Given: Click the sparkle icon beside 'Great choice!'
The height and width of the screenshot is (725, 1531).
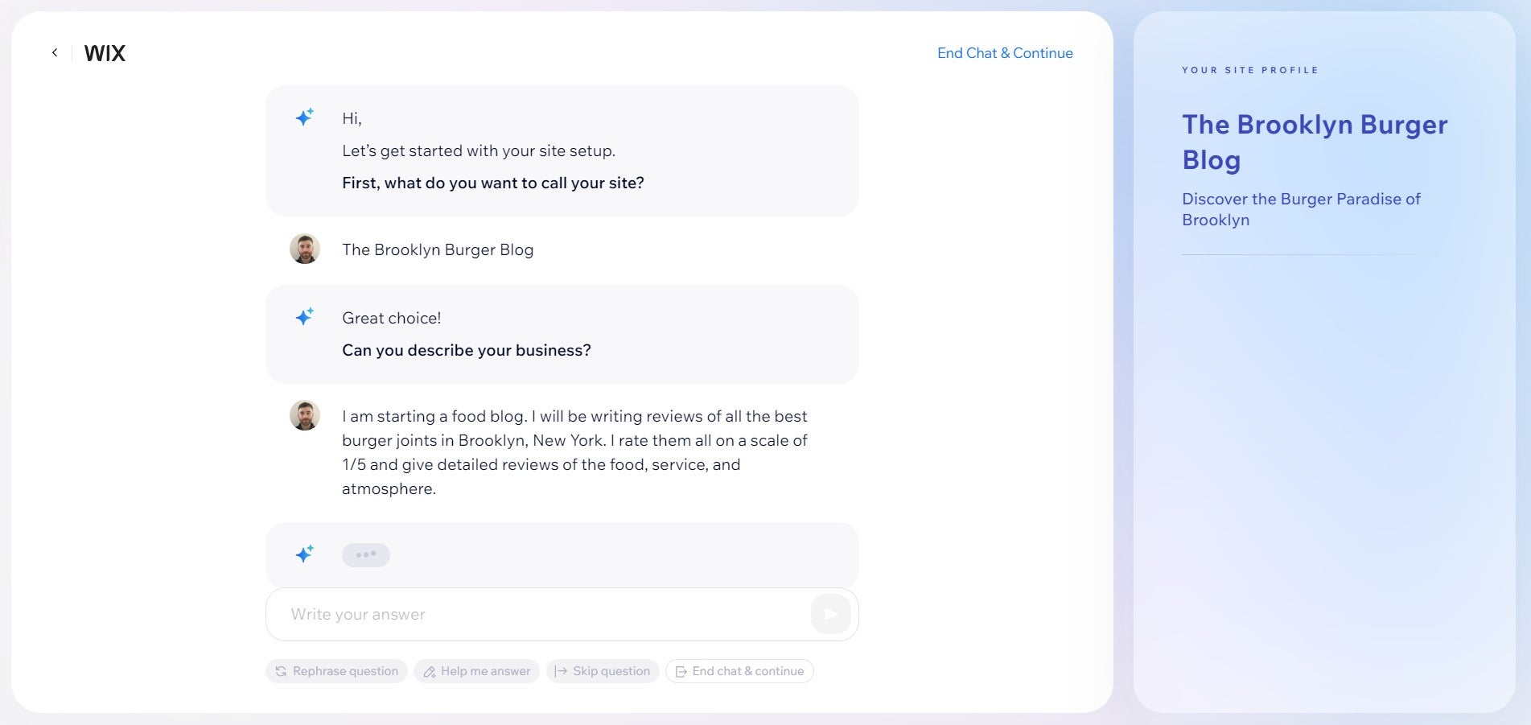Looking at the screenshot, I should pos(304,317).
